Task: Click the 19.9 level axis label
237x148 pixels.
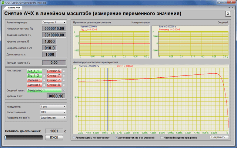Action: 77,117
